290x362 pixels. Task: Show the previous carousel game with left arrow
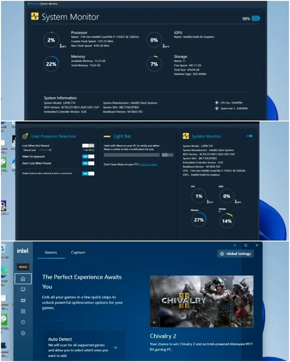click(x=155, y=322)
